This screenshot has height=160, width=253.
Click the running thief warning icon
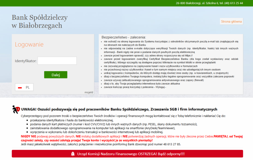16,110
